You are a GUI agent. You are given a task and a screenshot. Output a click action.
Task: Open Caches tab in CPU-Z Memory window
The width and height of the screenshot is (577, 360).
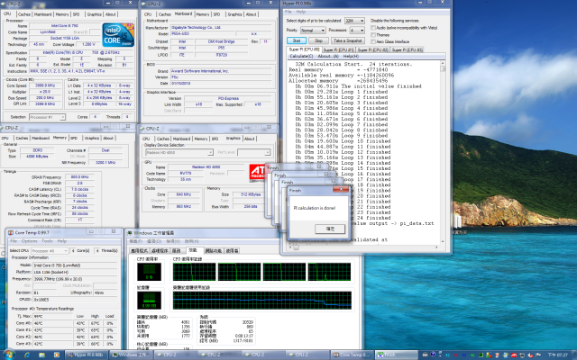coord(22,138)
